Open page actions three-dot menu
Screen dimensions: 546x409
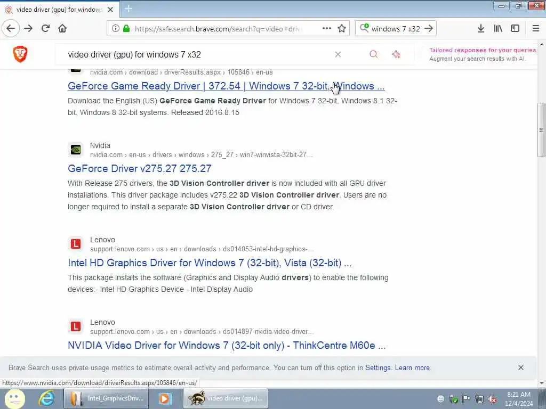327,29
